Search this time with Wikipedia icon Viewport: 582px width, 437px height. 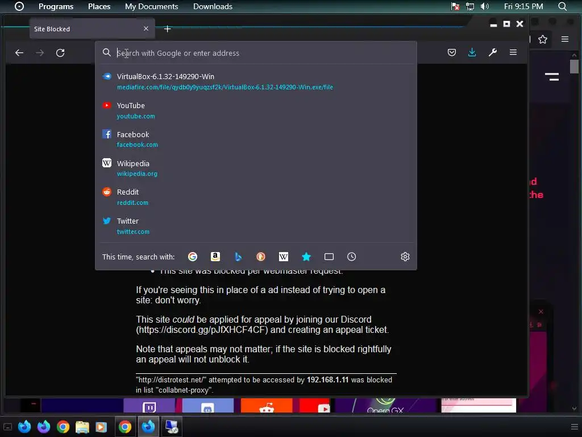(x=284, y=257)
